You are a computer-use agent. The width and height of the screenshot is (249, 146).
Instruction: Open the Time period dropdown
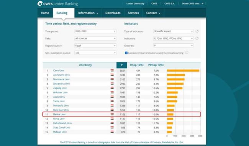point(95,31)
